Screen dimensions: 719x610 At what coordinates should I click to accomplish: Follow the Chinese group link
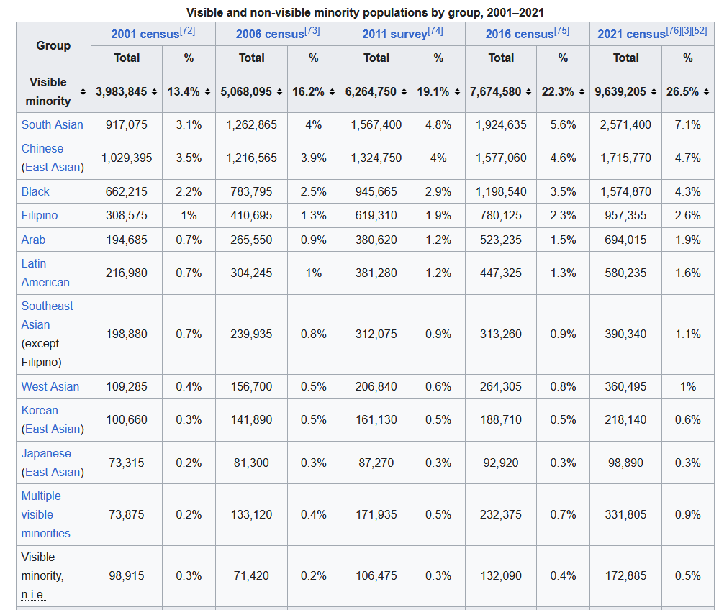42,148
